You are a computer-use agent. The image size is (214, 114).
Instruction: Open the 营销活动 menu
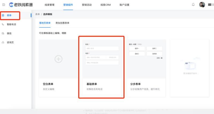(x=87, y=5)
